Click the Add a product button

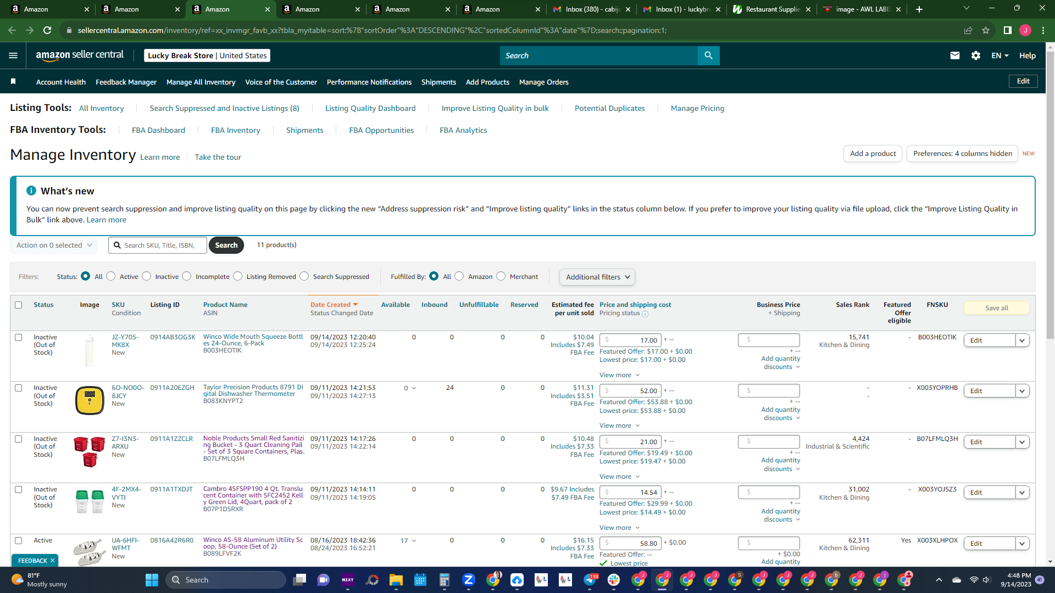(x=873, y=153)
